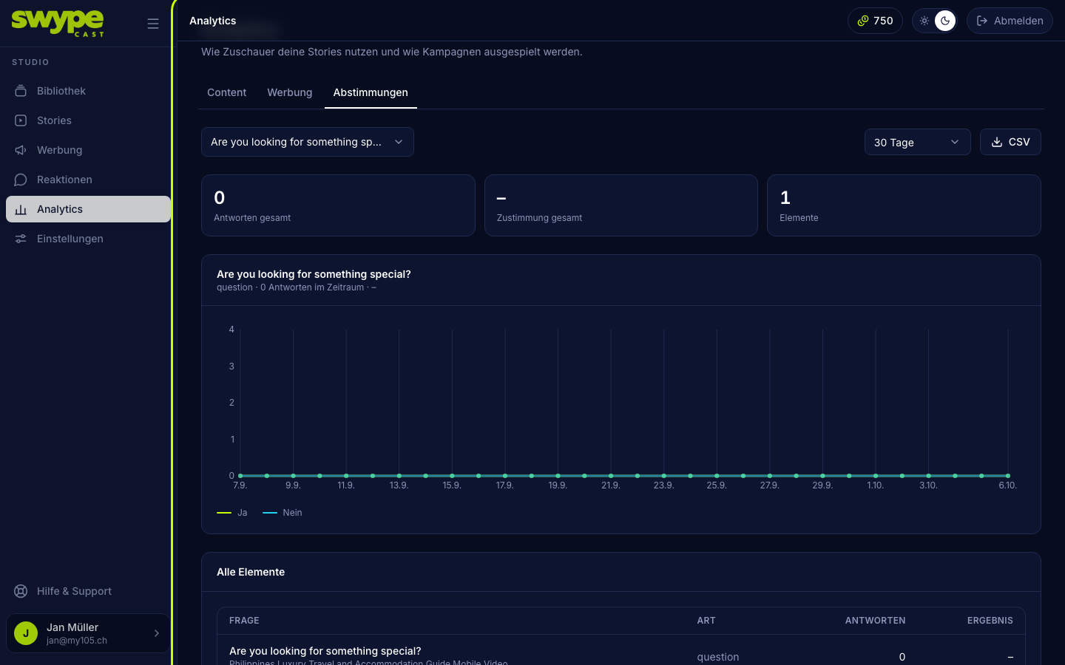Viewport: 1065px width, 665px height.
Task: Switch to the Content tab
Action: pos(226,92)
